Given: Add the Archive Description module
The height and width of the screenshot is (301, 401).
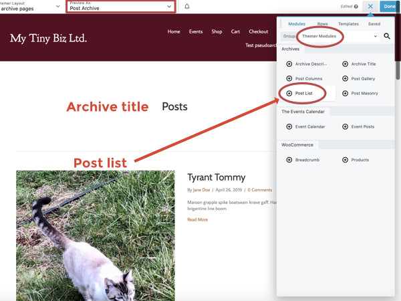Looking at the screenshot, I should (x=307, y=64).
